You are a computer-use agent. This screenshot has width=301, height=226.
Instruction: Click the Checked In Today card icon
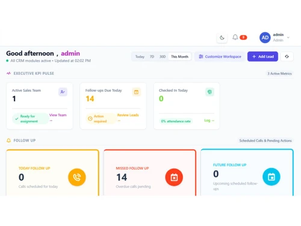click(x=209, y=92)
